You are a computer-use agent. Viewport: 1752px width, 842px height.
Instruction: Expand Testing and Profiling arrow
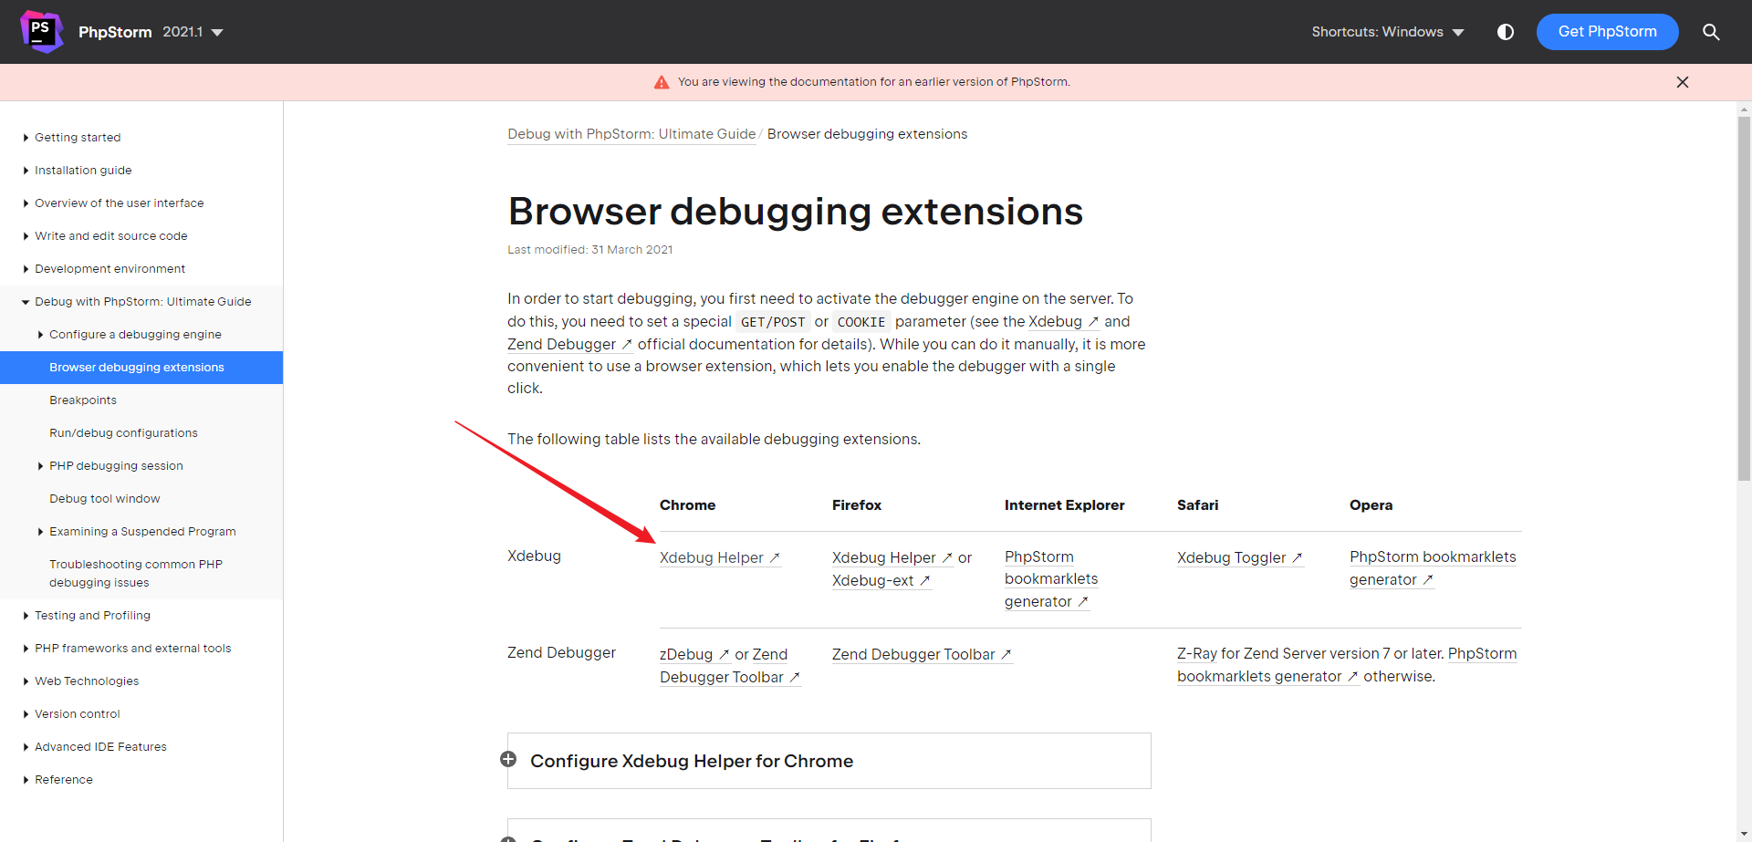click(26, 616)
